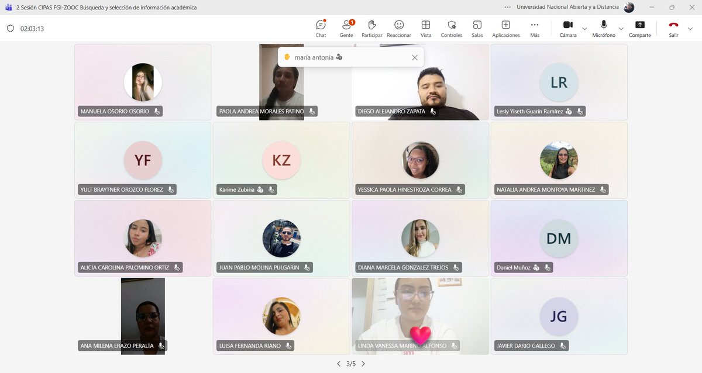
Task: Click the name label LINDA VANESSA MARINO ALFONSO
Action: tap(402, 346)
